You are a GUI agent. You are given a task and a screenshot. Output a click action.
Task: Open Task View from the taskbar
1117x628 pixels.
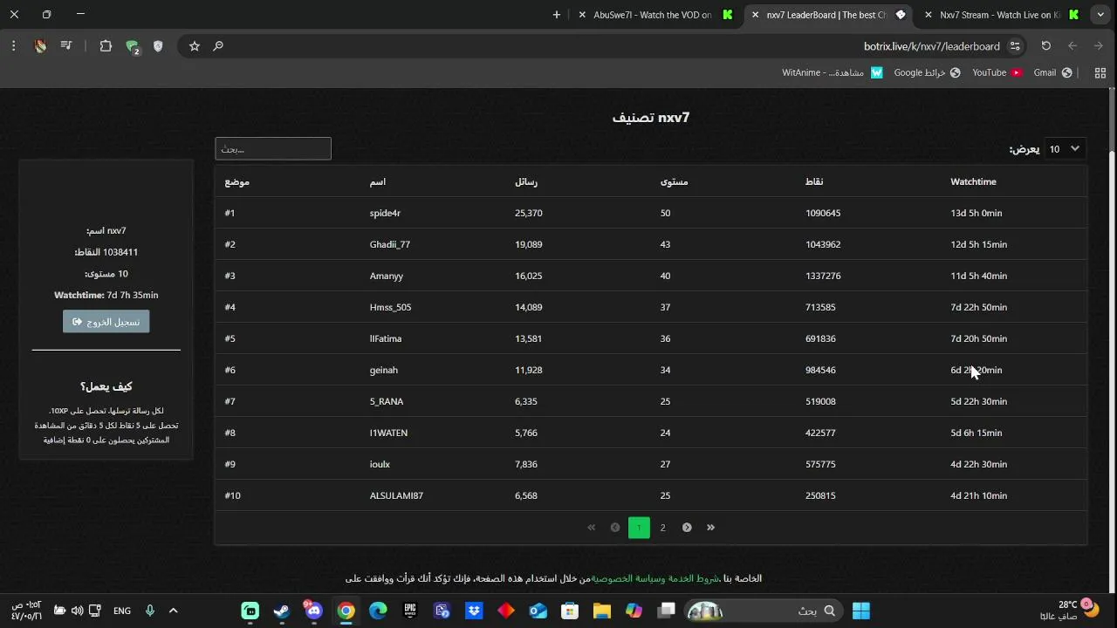point(667,611)
